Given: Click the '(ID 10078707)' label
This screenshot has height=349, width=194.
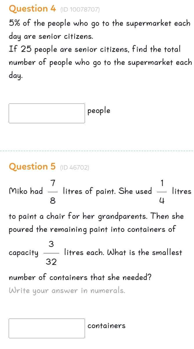Looking at the screenshot, I should 80,10.
